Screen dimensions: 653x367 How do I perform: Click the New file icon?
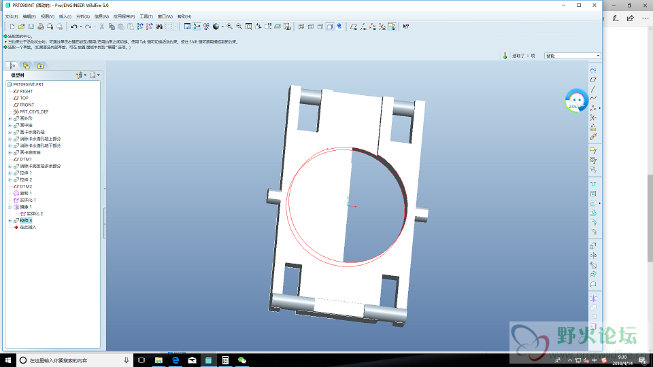tap(12, 27)
